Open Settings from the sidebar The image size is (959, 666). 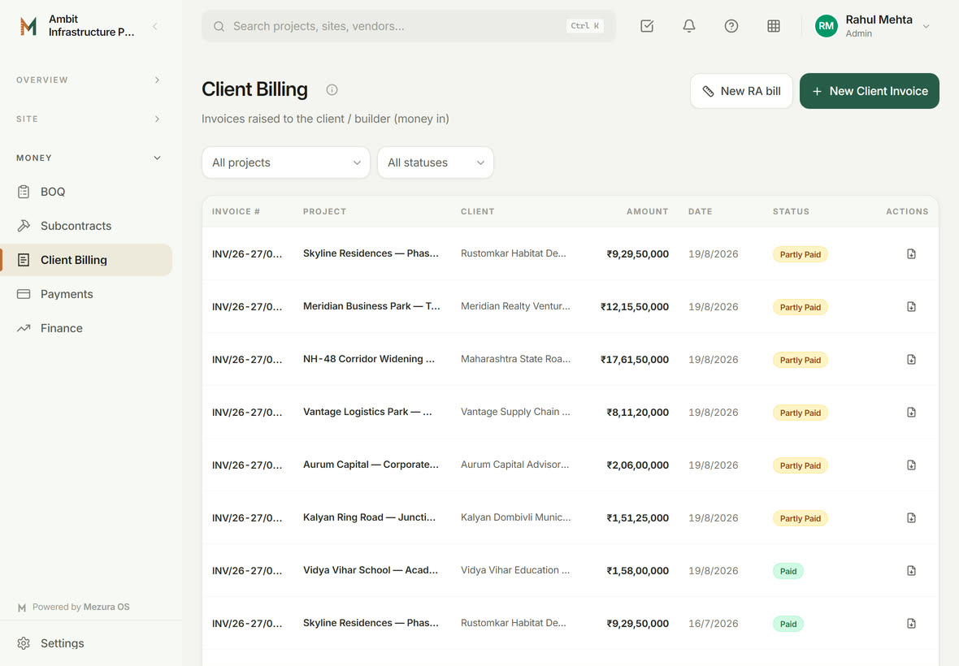87,643
